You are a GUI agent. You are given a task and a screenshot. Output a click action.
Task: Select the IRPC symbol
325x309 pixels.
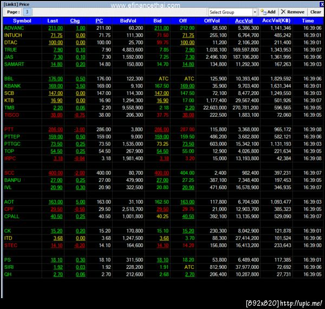coord(10,159)
